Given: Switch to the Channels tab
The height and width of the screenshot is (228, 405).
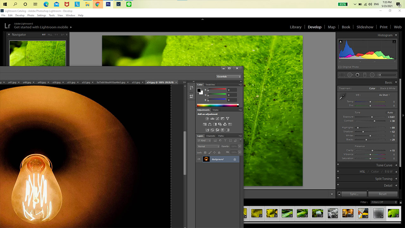Looking at the screenshot, I should [210, 136].
